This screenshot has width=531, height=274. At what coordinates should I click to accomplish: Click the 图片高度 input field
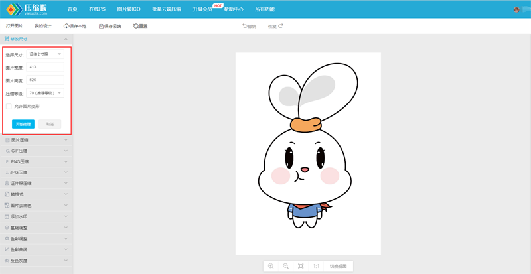point(45,80)
